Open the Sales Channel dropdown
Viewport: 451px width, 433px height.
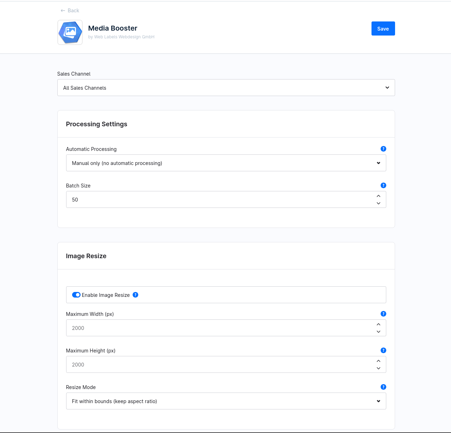click(x=226, y=88)
